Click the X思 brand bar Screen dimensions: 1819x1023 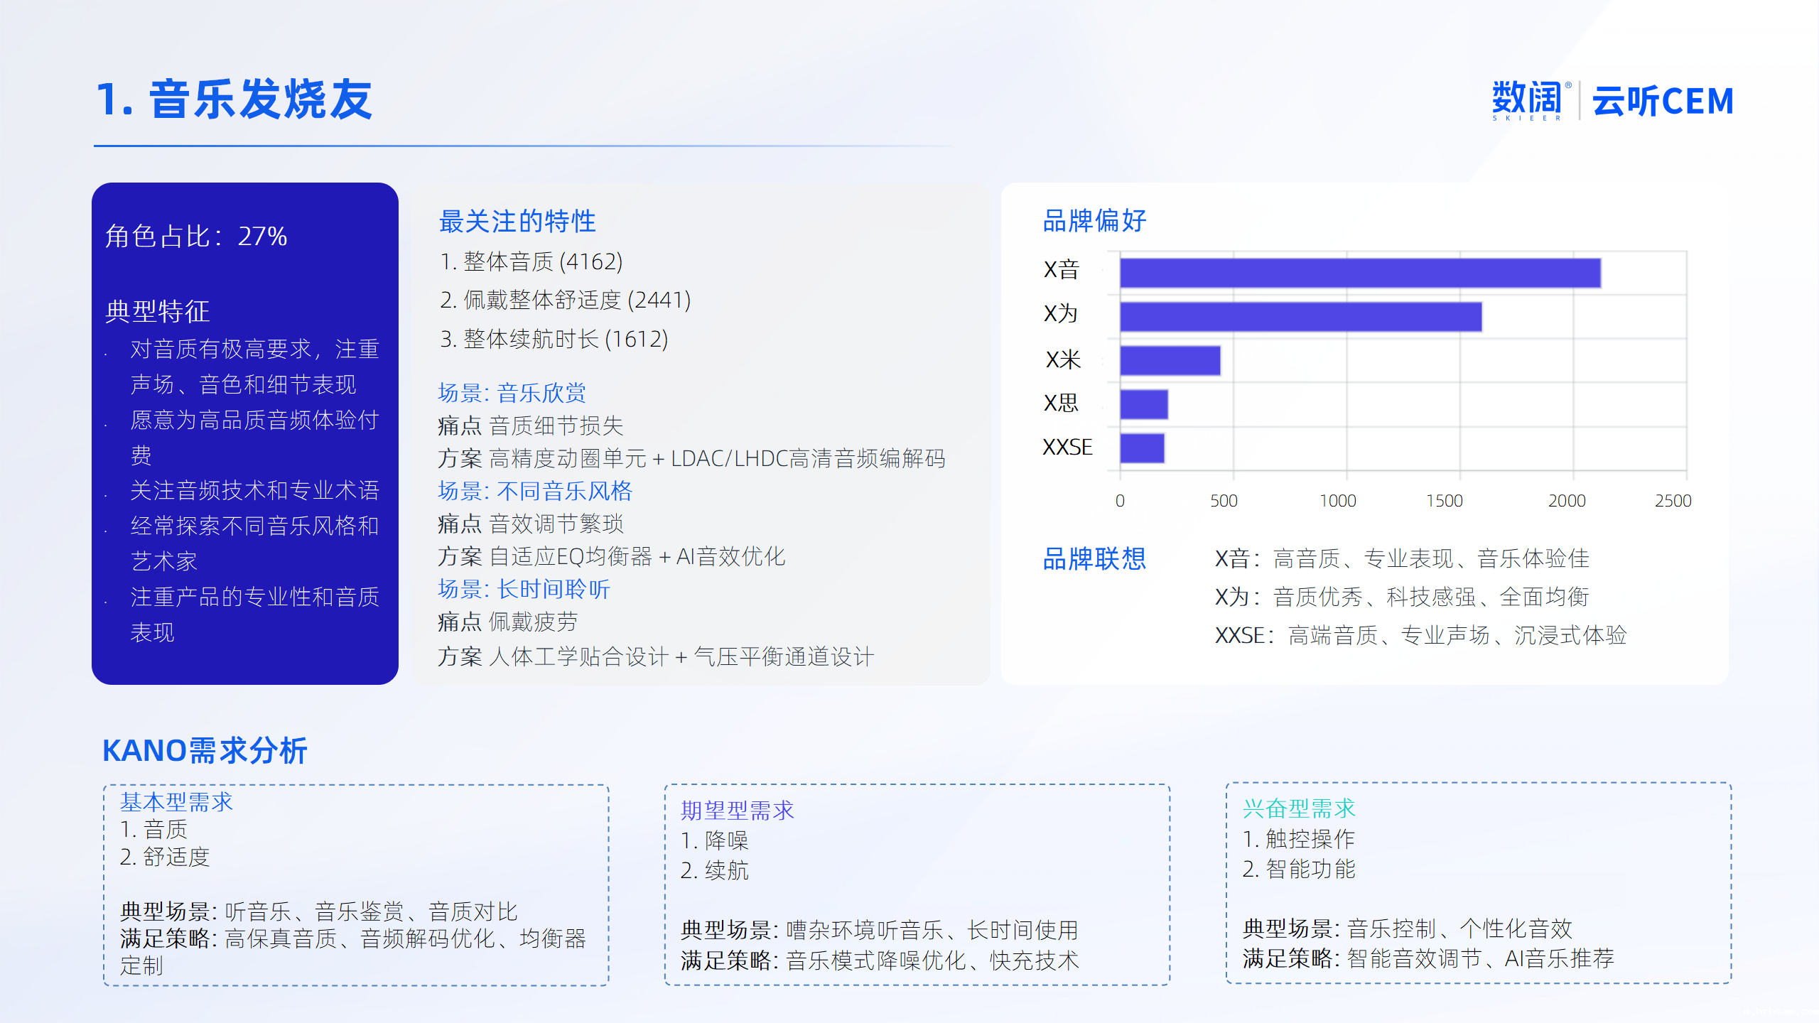pos(1143,404)
